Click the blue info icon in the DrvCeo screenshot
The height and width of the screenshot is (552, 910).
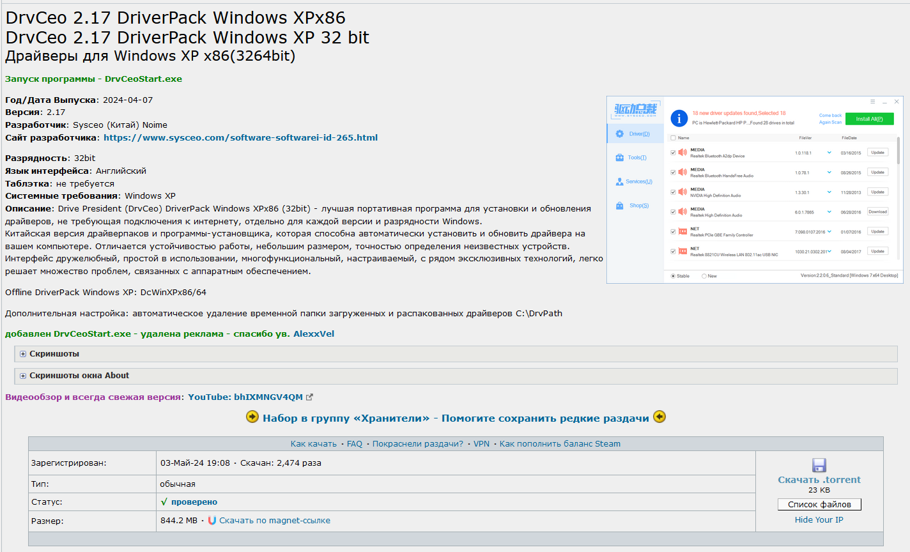[x=679, y=118]
